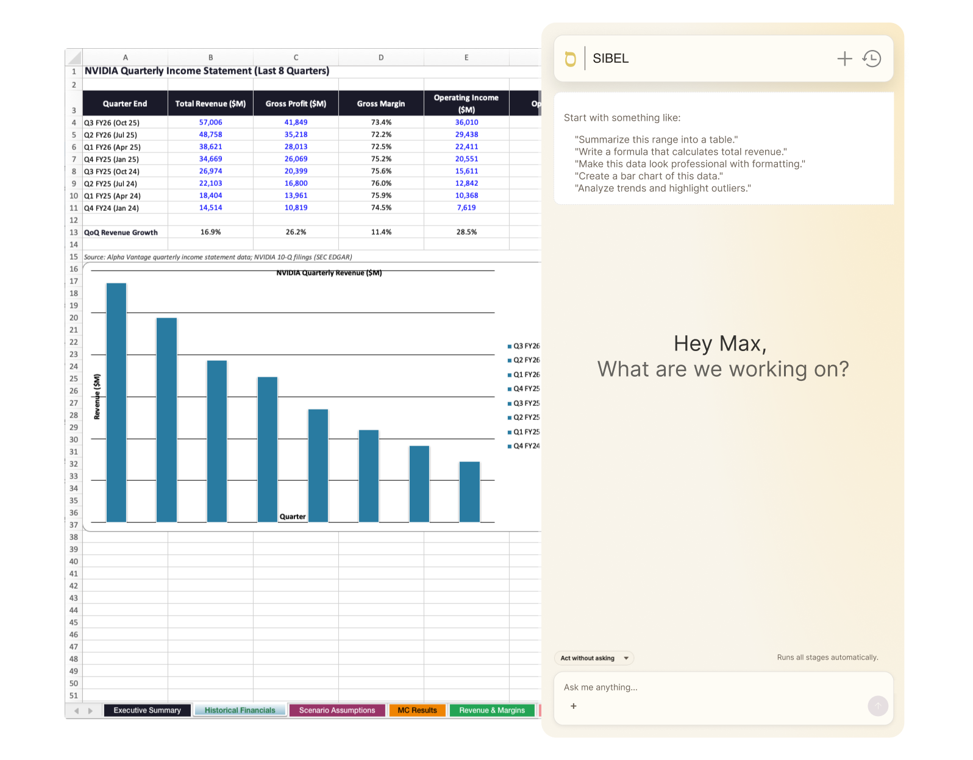
Task: Start a new chat with plus icon
Action: (x=844, y=59)
